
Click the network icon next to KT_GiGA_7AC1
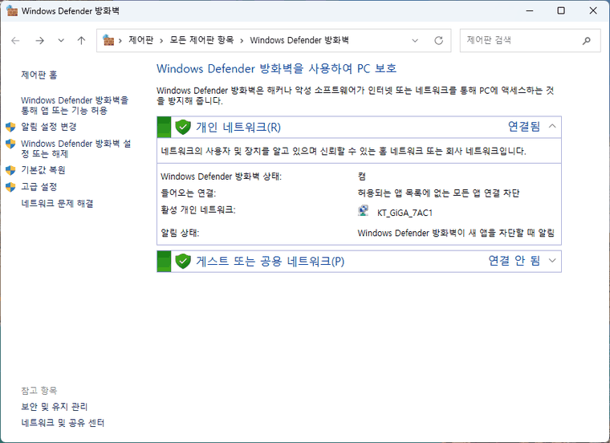364,211
